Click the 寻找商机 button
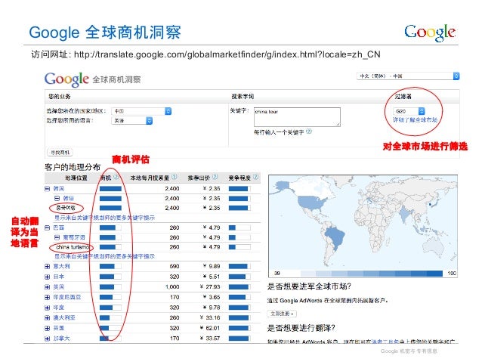 [60, 152]
